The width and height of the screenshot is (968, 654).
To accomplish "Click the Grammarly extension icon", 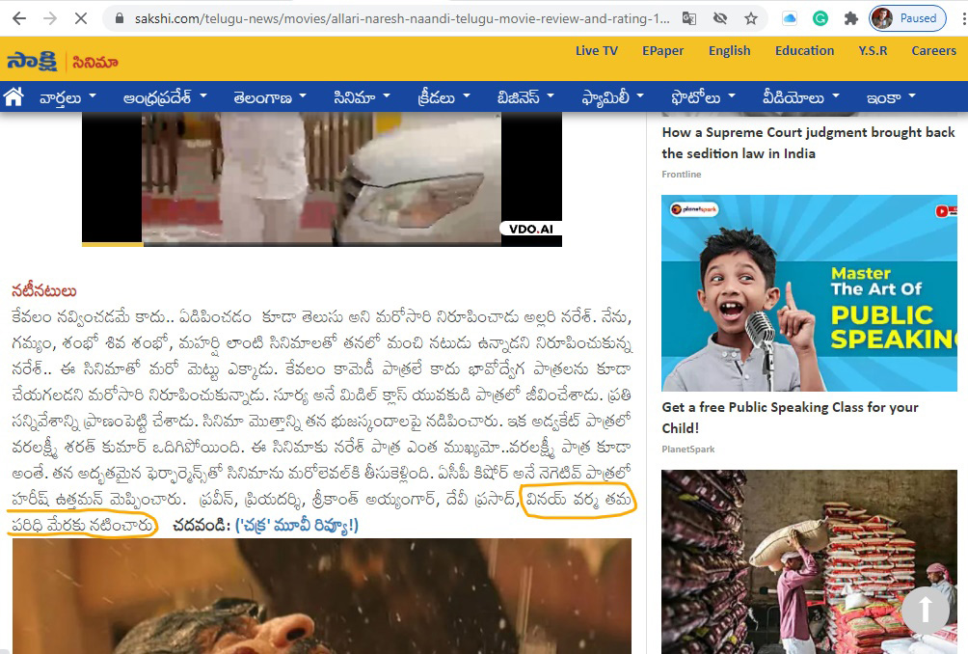I will [x=820, y=18].
